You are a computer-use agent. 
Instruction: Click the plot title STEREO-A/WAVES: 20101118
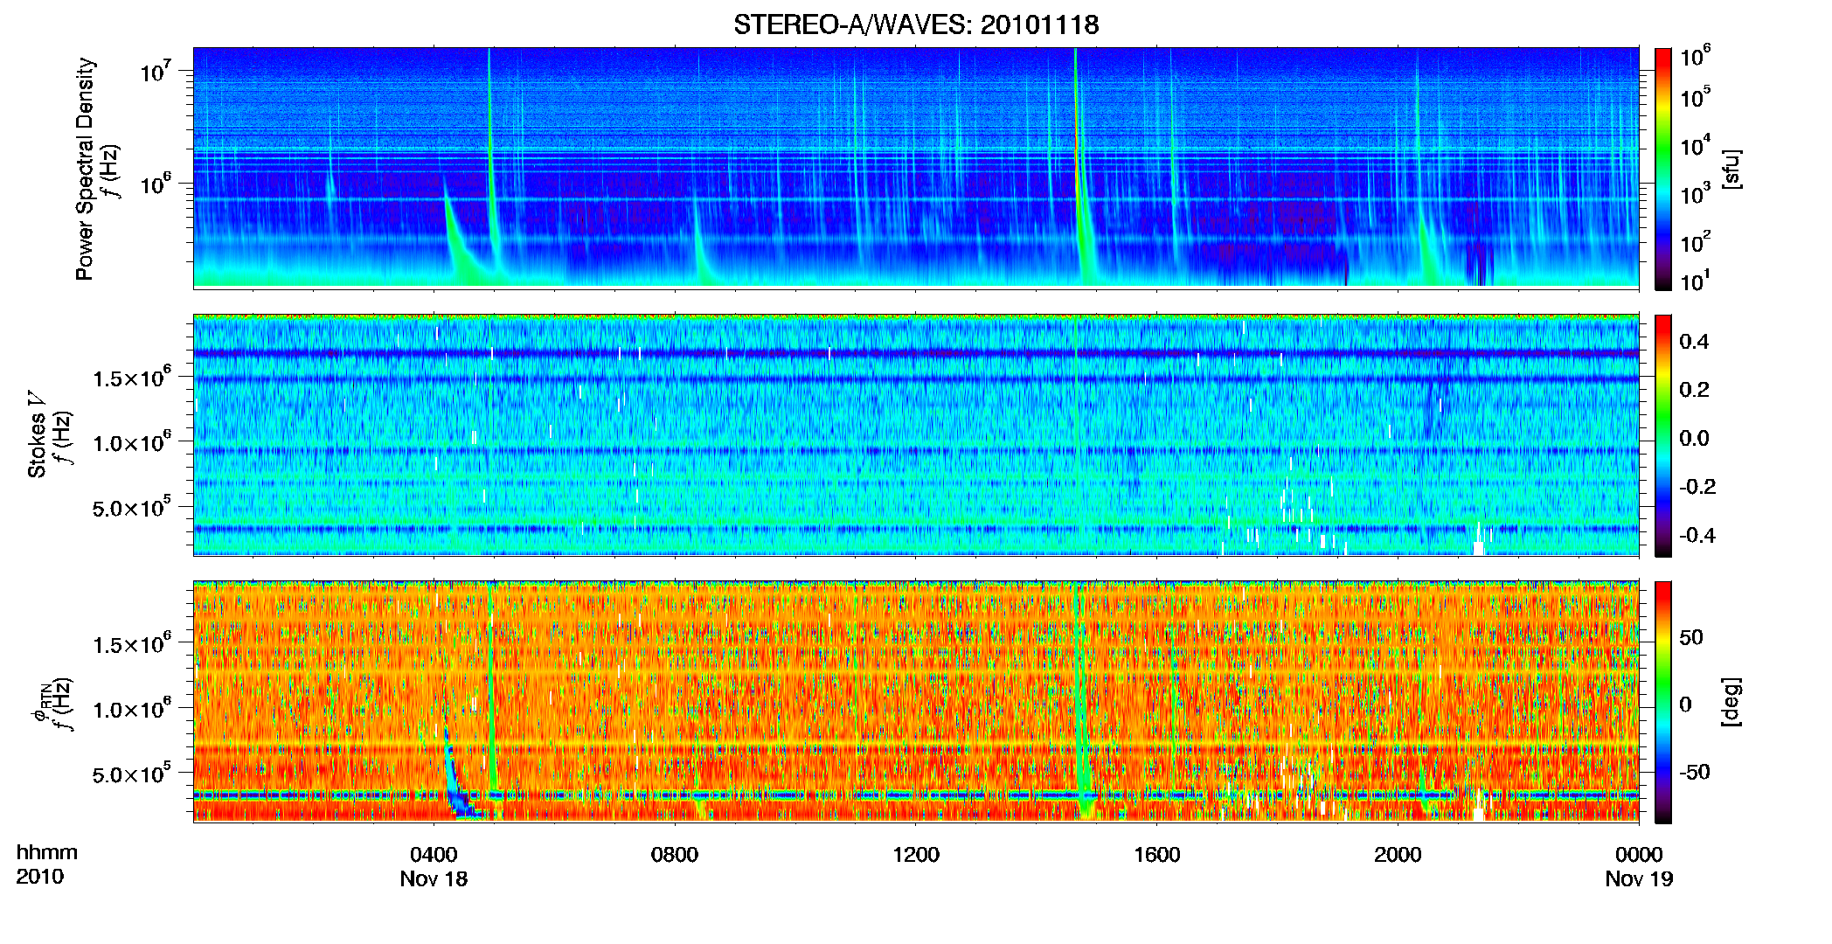point(916,24)
